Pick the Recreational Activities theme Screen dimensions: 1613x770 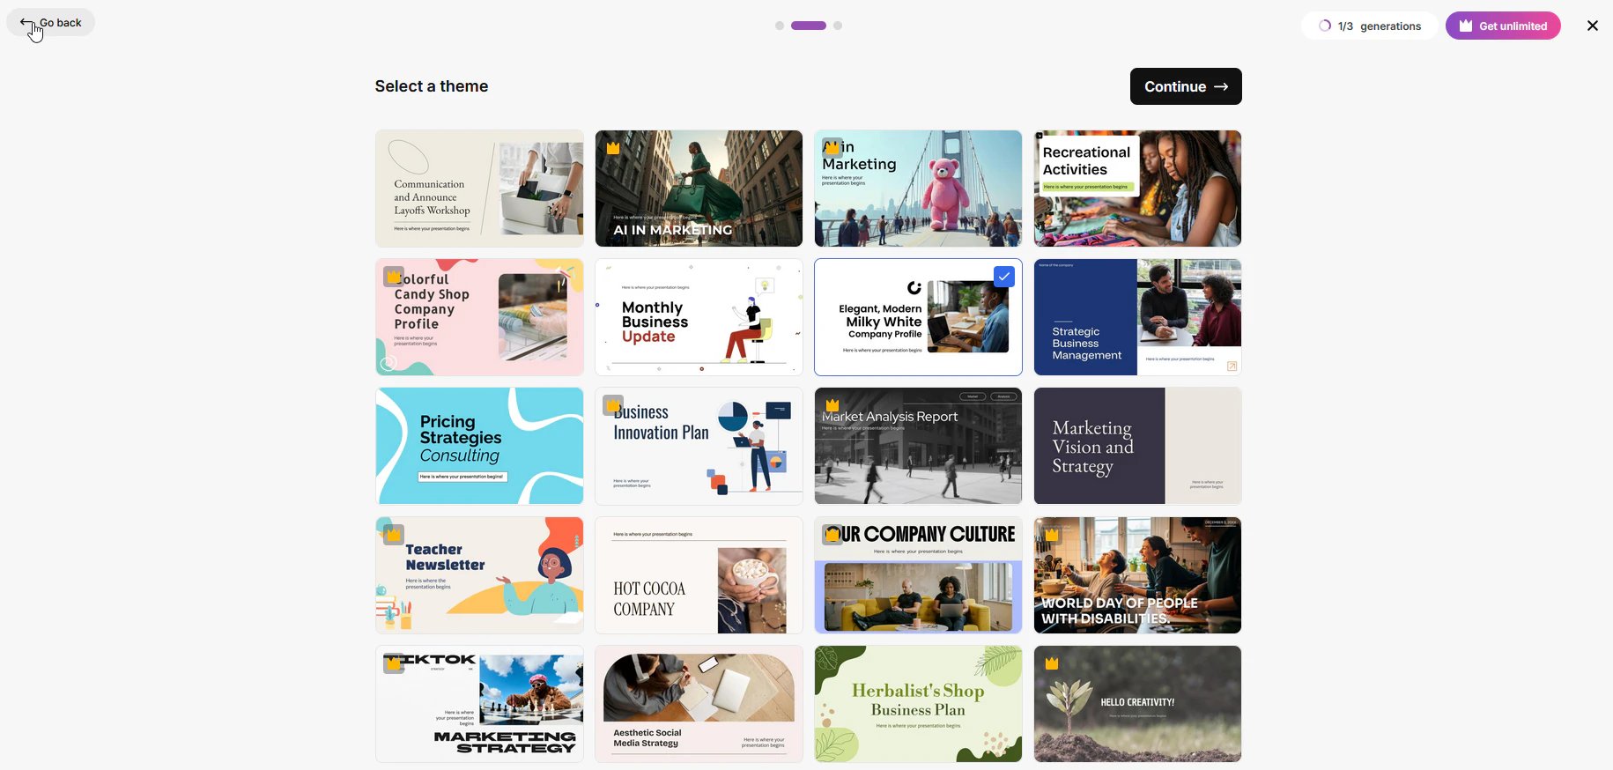[x=1137, y=189]
